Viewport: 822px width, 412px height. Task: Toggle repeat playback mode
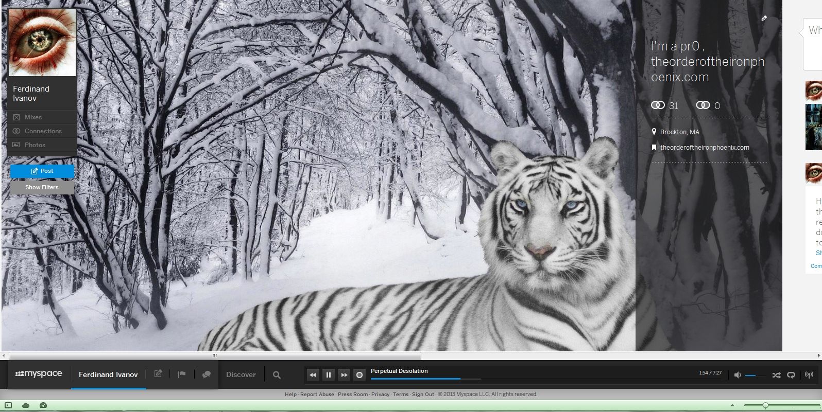point(791,375)
